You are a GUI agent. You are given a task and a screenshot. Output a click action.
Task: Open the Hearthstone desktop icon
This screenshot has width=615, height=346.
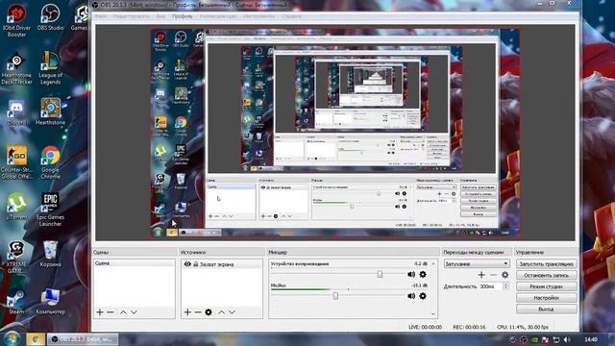click(50, 111)
